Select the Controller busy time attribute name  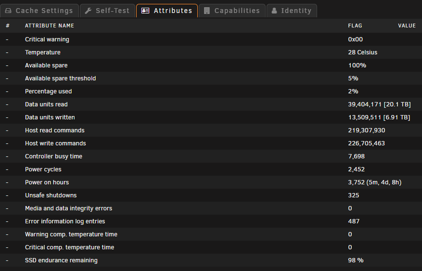[x=53, y=156]
